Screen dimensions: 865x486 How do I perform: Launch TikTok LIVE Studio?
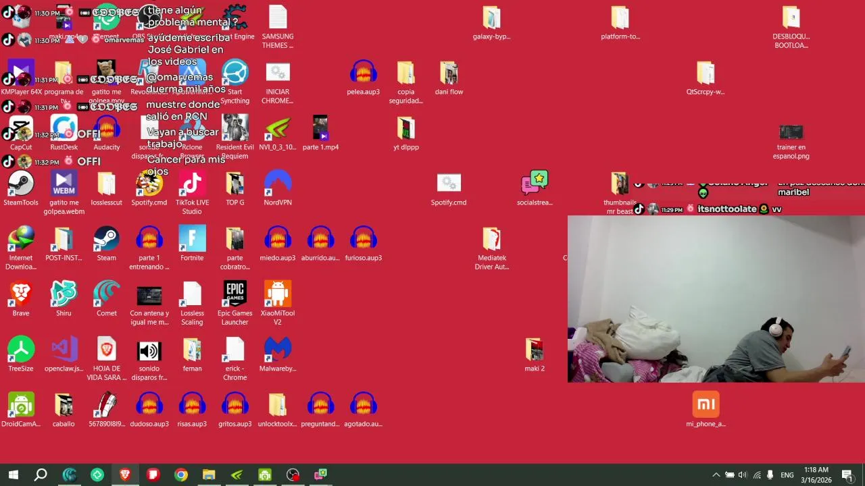(192, 193)
